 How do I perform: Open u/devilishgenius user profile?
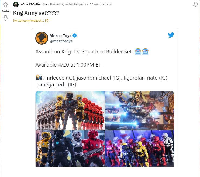pyautogui.click(x=77, y=4)
